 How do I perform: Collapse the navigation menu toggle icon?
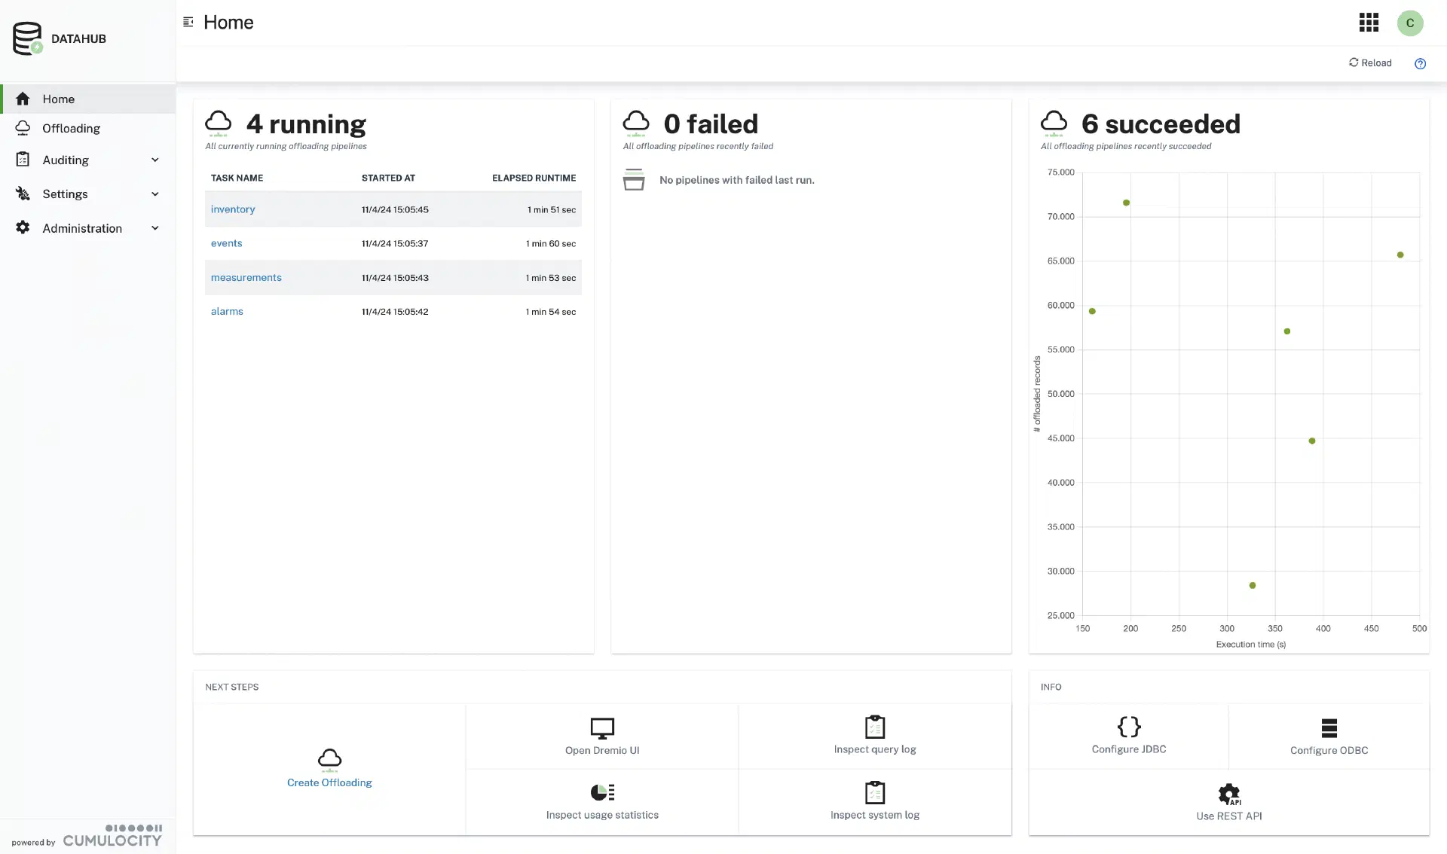[188, 22]
